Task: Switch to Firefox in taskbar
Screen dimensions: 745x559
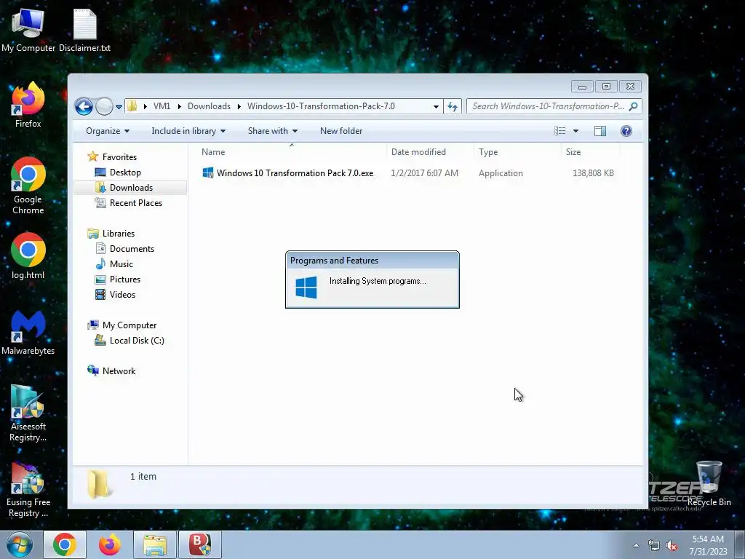Action: (109, 544)
